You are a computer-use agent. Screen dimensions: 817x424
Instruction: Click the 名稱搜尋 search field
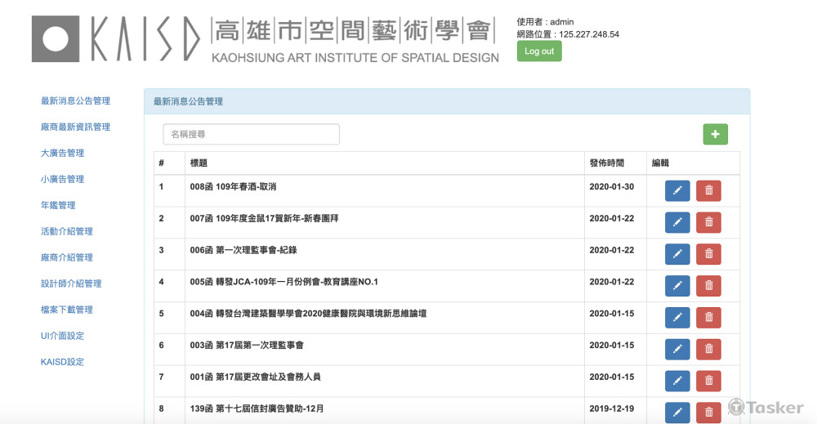coord(251,135)
